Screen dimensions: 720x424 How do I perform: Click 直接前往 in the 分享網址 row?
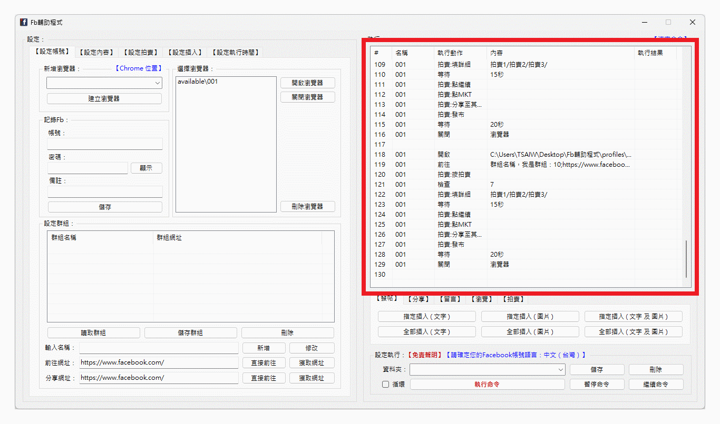coord(264,378)
